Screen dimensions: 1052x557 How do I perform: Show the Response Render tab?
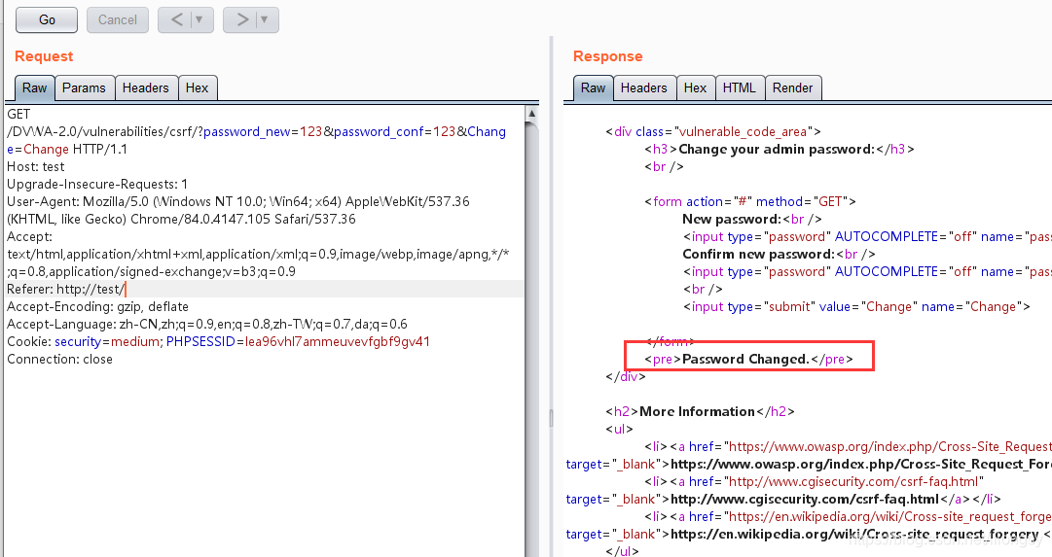click(792, 87)
